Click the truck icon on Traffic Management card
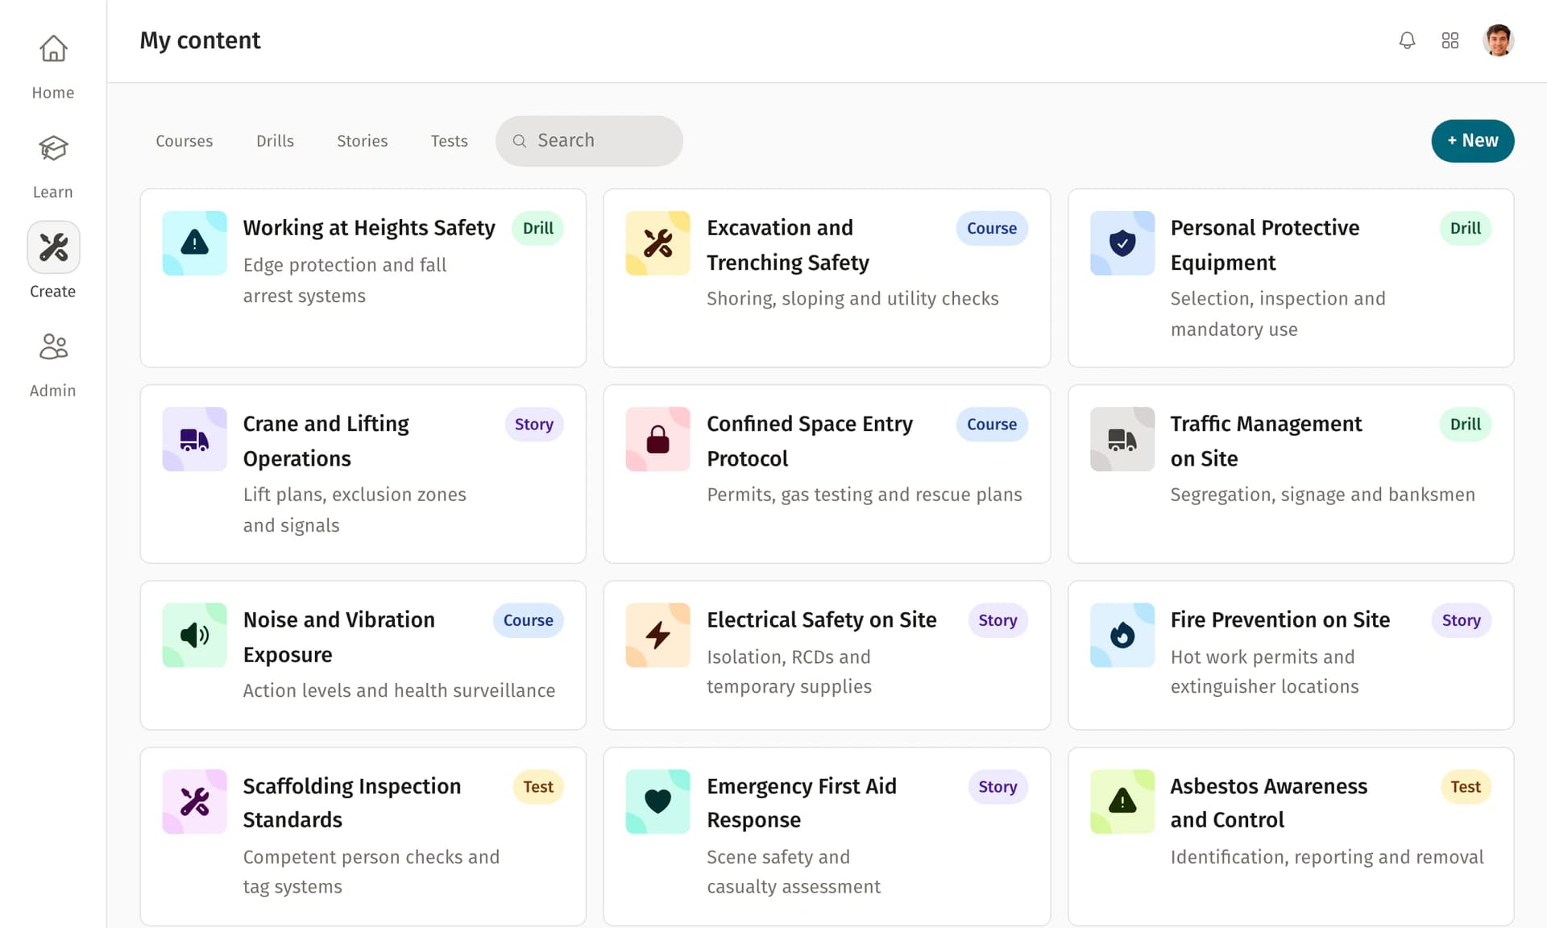This screenshot has width=1547, height=928. 1122,439
